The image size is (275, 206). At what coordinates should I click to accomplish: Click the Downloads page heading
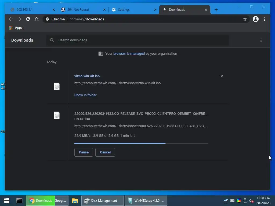point(22,40)
